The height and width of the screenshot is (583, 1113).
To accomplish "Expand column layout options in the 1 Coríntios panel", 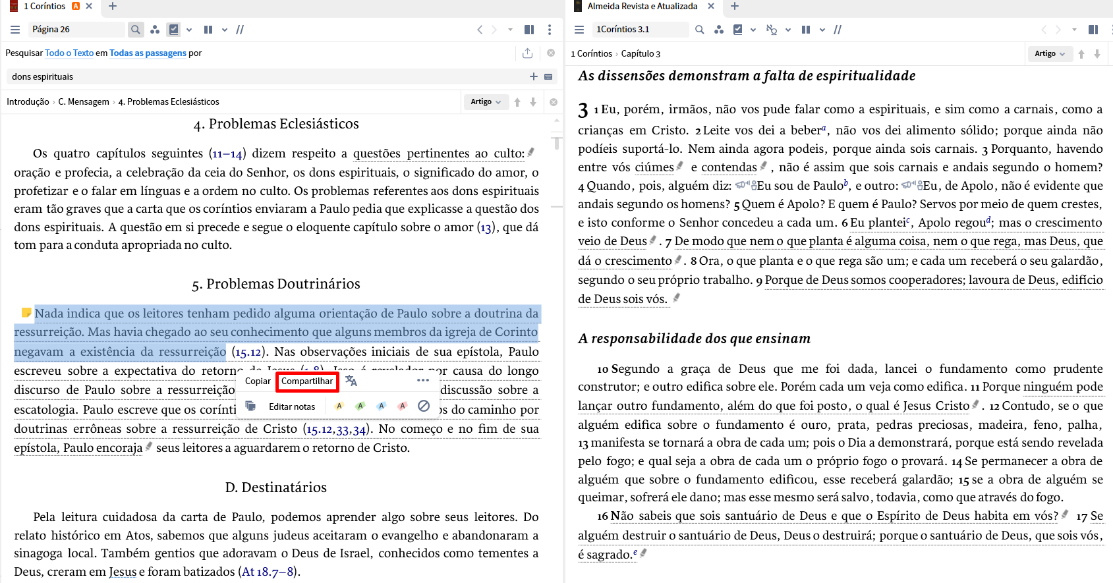I will pyautogui.click(x=225, y=30).
